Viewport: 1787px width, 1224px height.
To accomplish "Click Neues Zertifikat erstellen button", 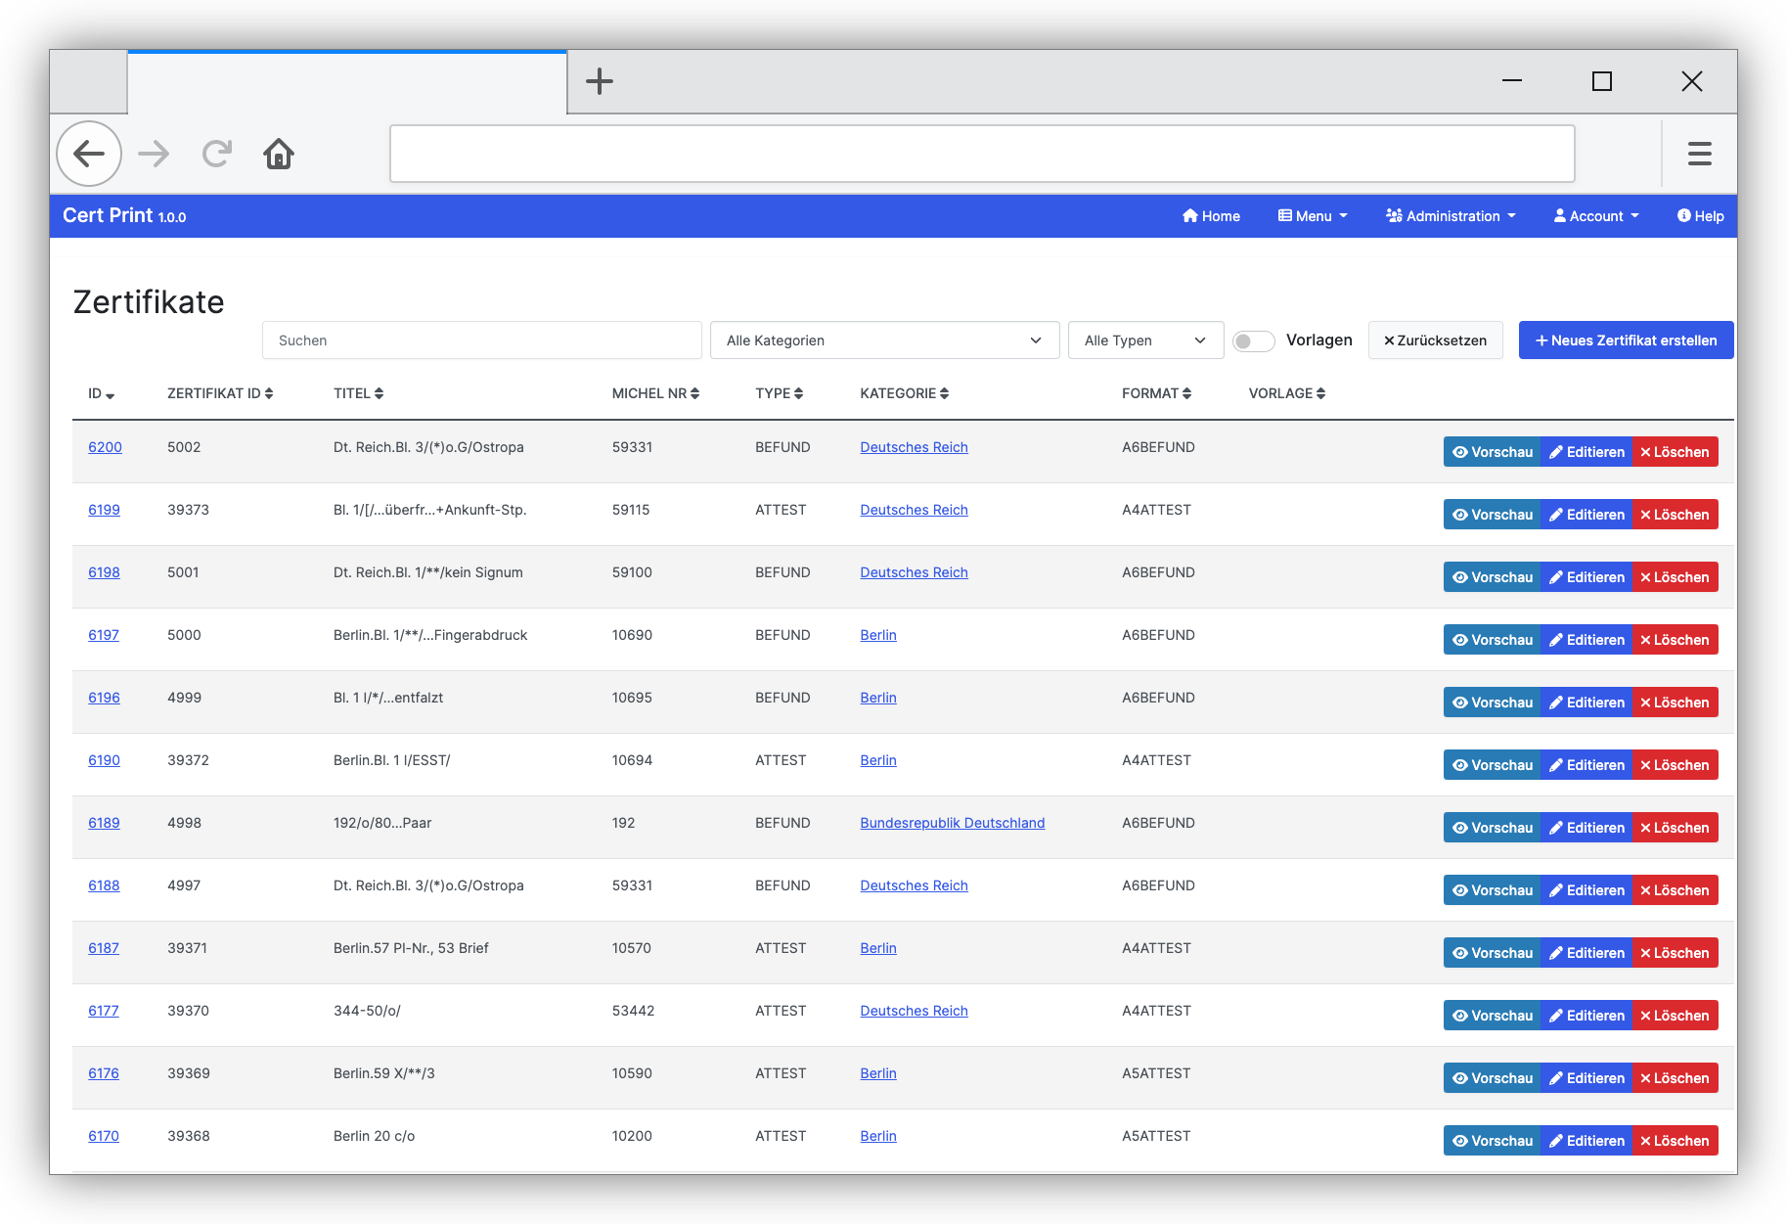I will point(1626,340).
